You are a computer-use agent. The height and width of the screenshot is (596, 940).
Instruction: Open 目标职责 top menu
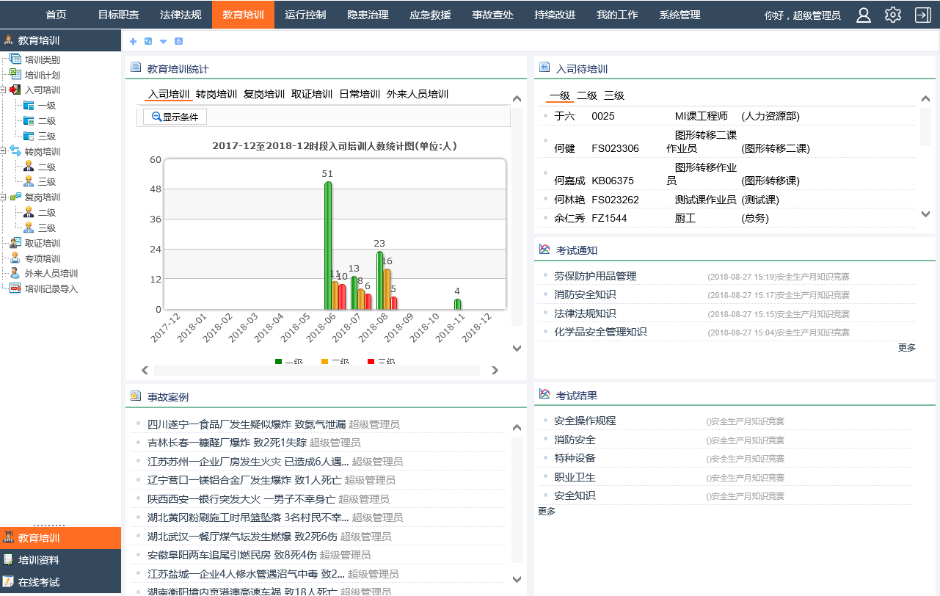(118, 15)
